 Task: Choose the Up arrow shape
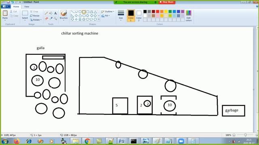(x=96, y=16)
